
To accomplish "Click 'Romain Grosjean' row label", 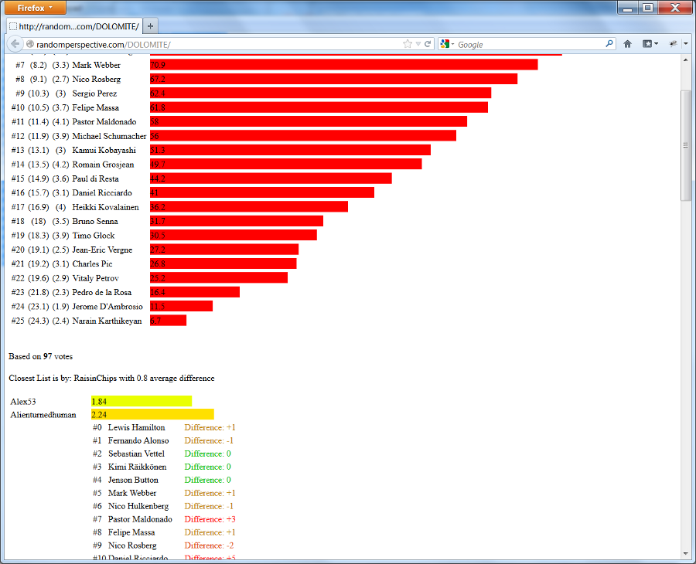I will point(103,165).
